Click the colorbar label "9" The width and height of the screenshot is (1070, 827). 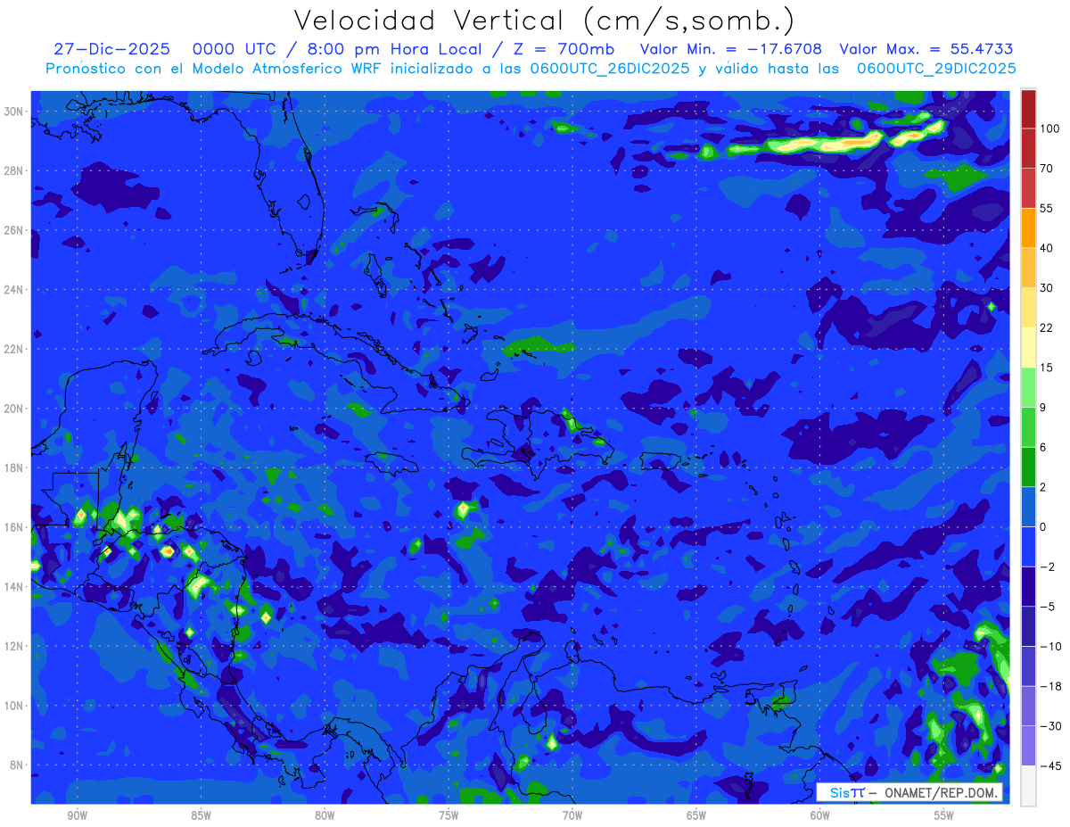1043,407
